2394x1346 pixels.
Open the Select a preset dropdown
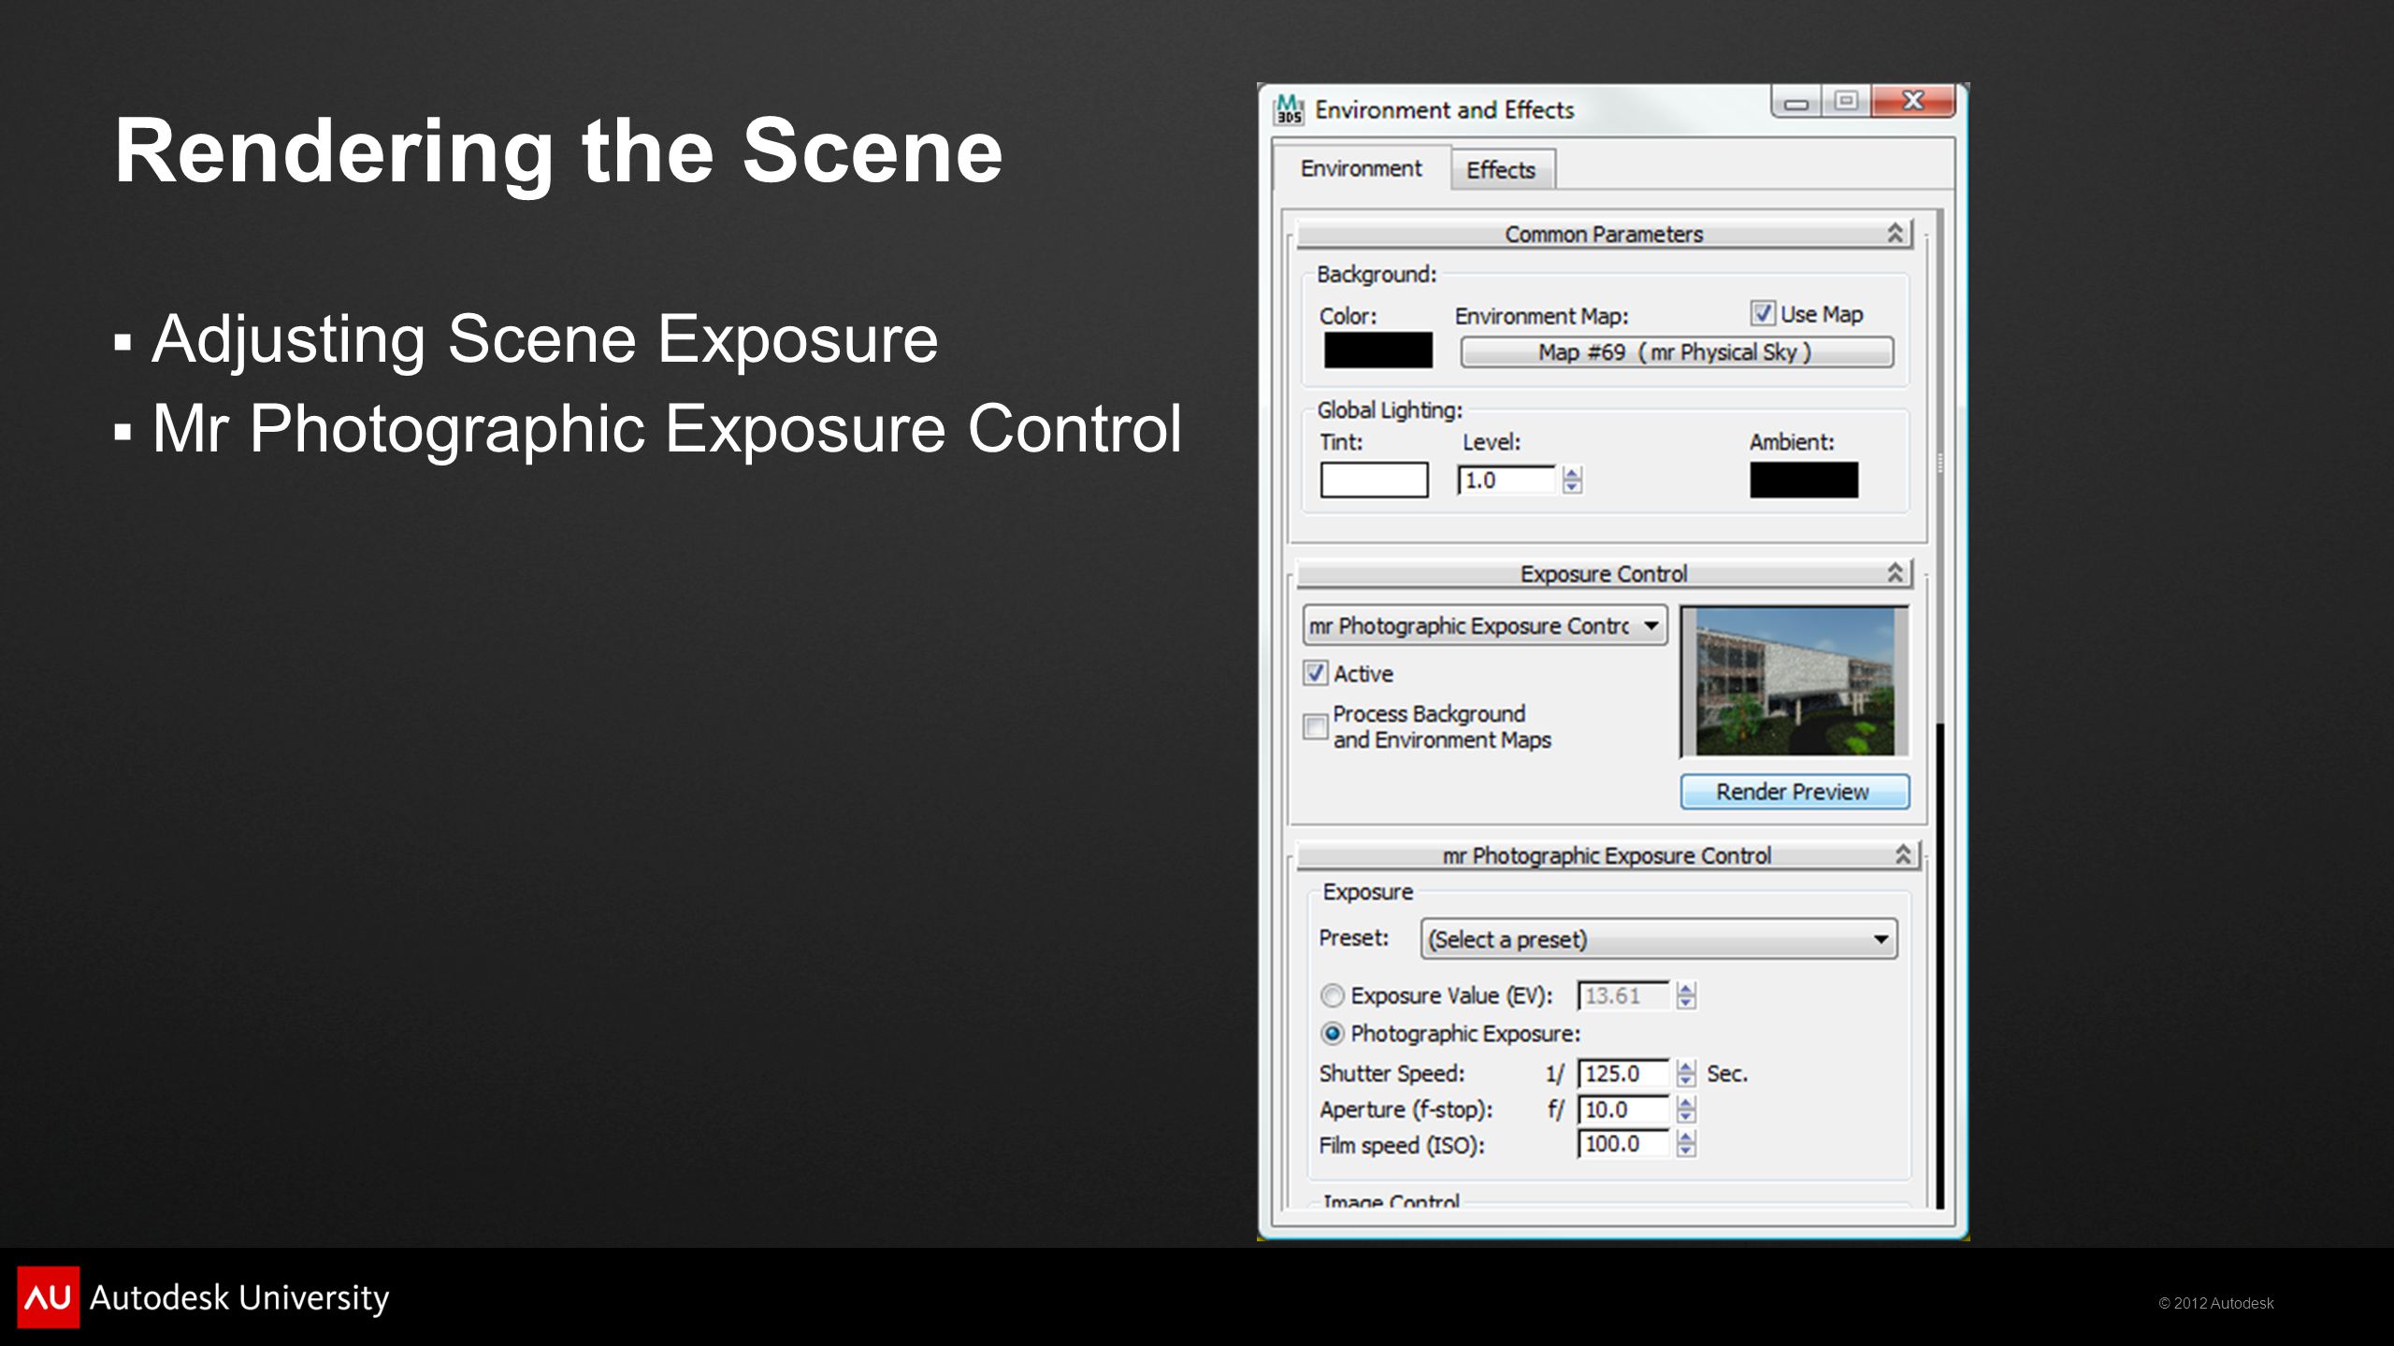(1658, 939)
